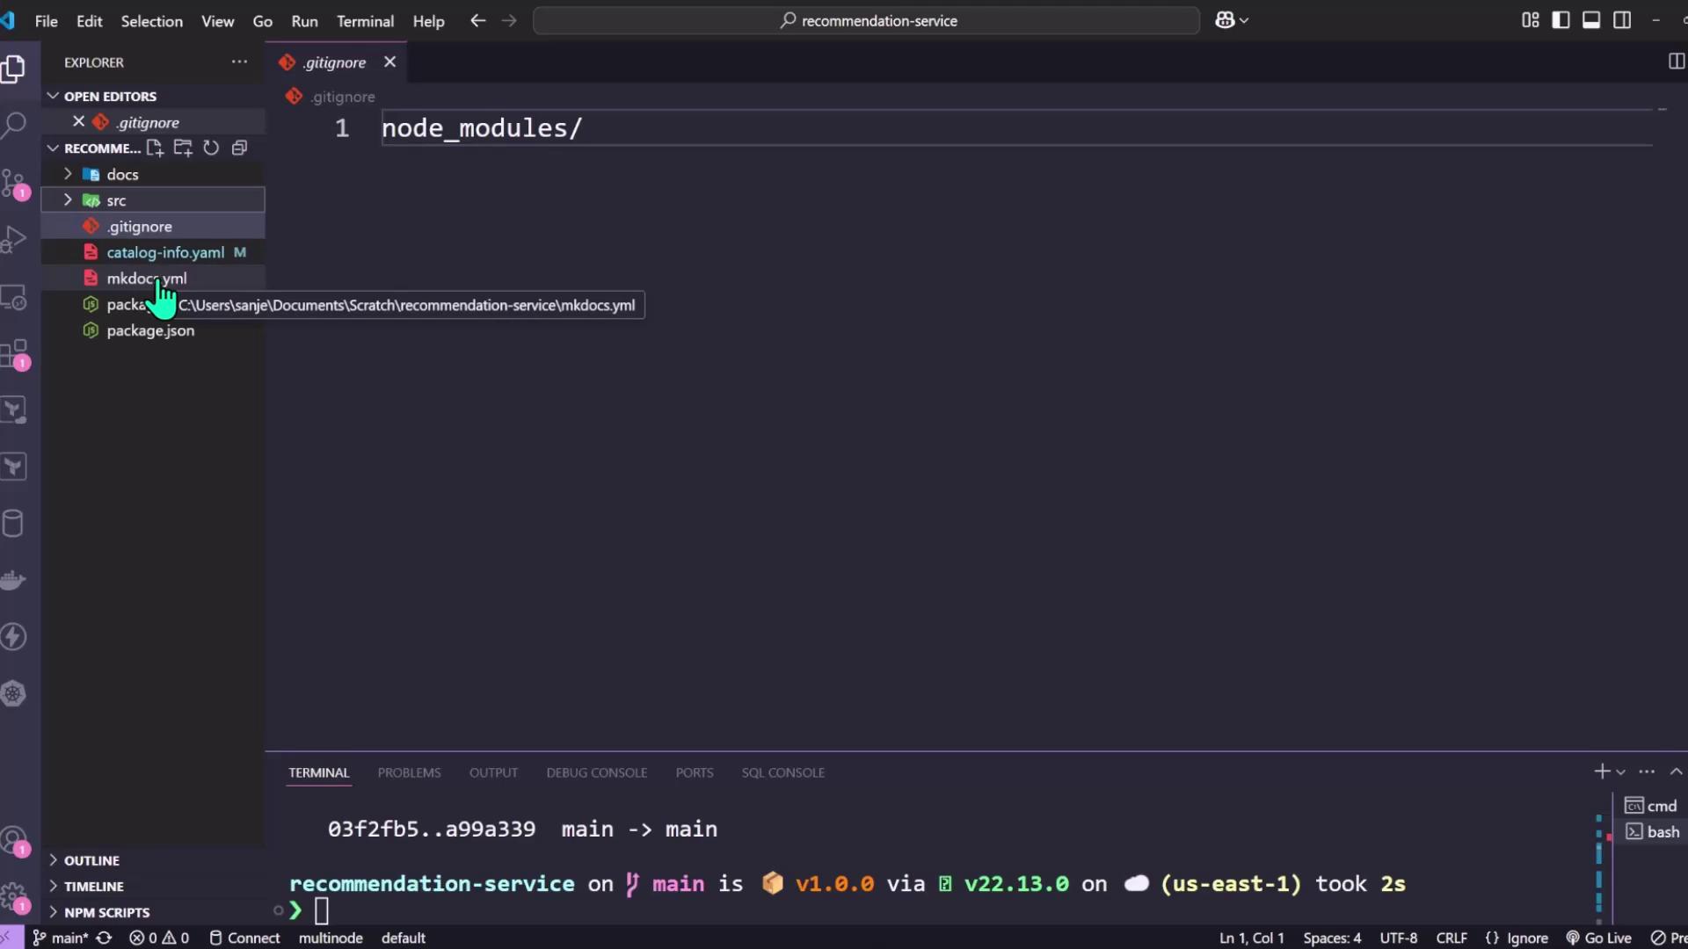Viewport: 1688px width, 949px height.
Task: Open the Terminal menu
Action: point(365,20)
